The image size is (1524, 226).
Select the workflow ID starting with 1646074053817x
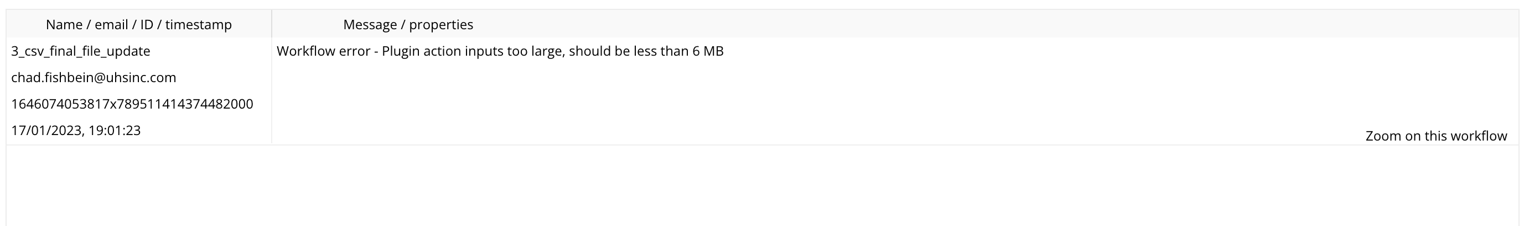[132, 104]
